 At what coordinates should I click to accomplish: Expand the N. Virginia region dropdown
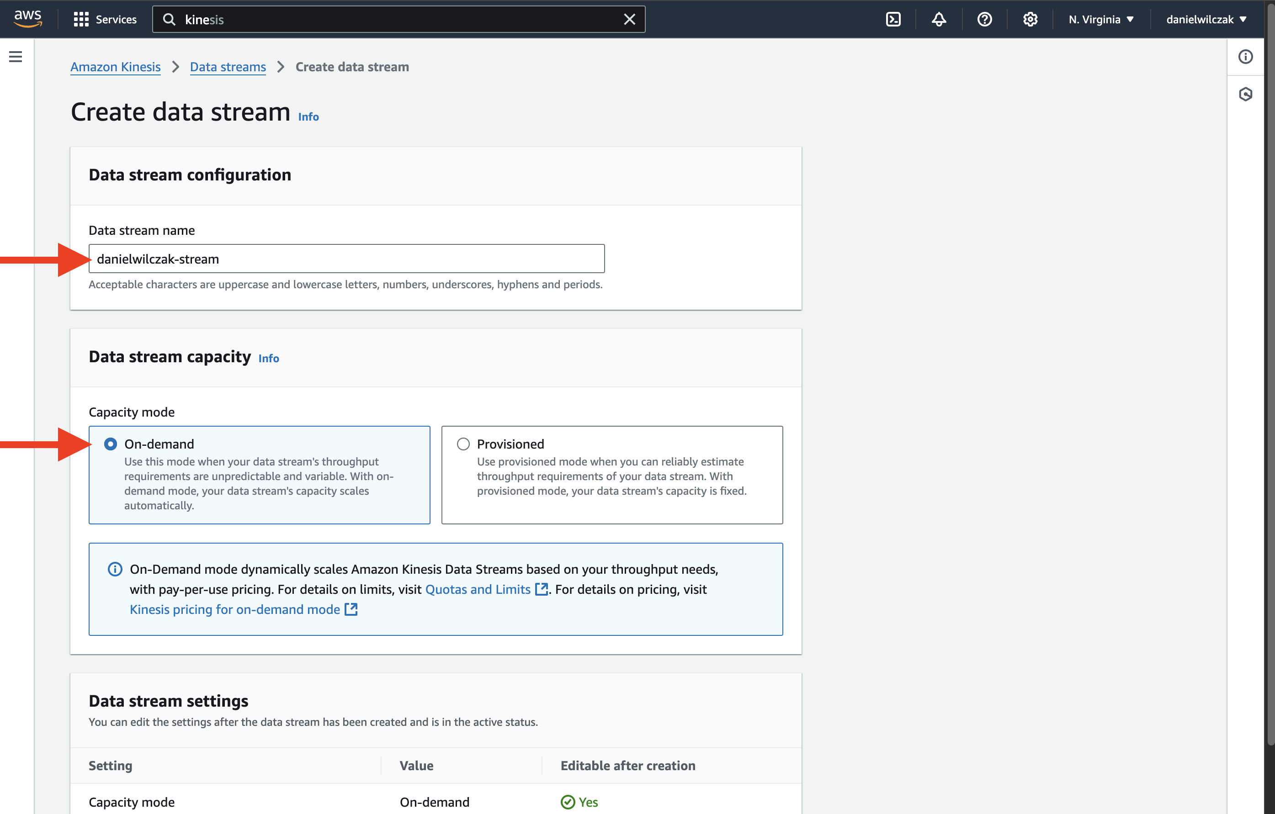coord(1101,20)
